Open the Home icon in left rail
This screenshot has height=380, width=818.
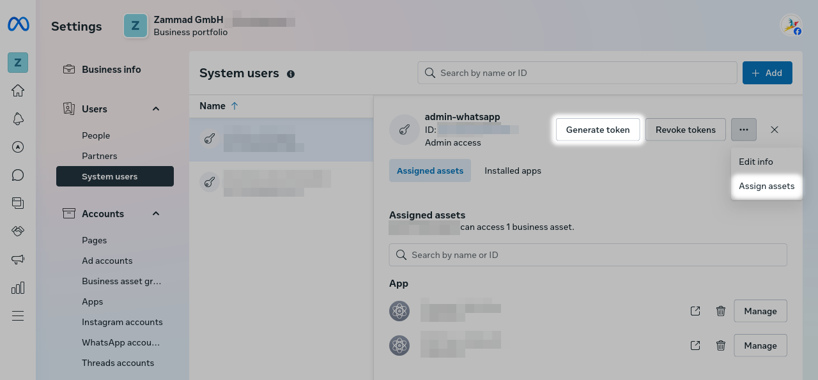(18, 91)
